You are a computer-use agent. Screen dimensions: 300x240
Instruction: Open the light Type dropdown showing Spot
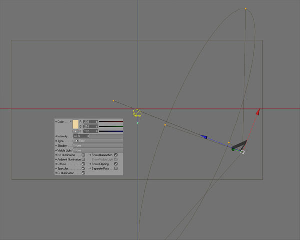[x=98, y=141]
